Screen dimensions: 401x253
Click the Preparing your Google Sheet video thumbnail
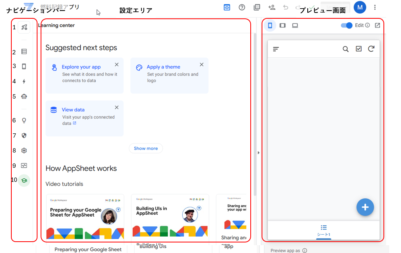[85, 218]
